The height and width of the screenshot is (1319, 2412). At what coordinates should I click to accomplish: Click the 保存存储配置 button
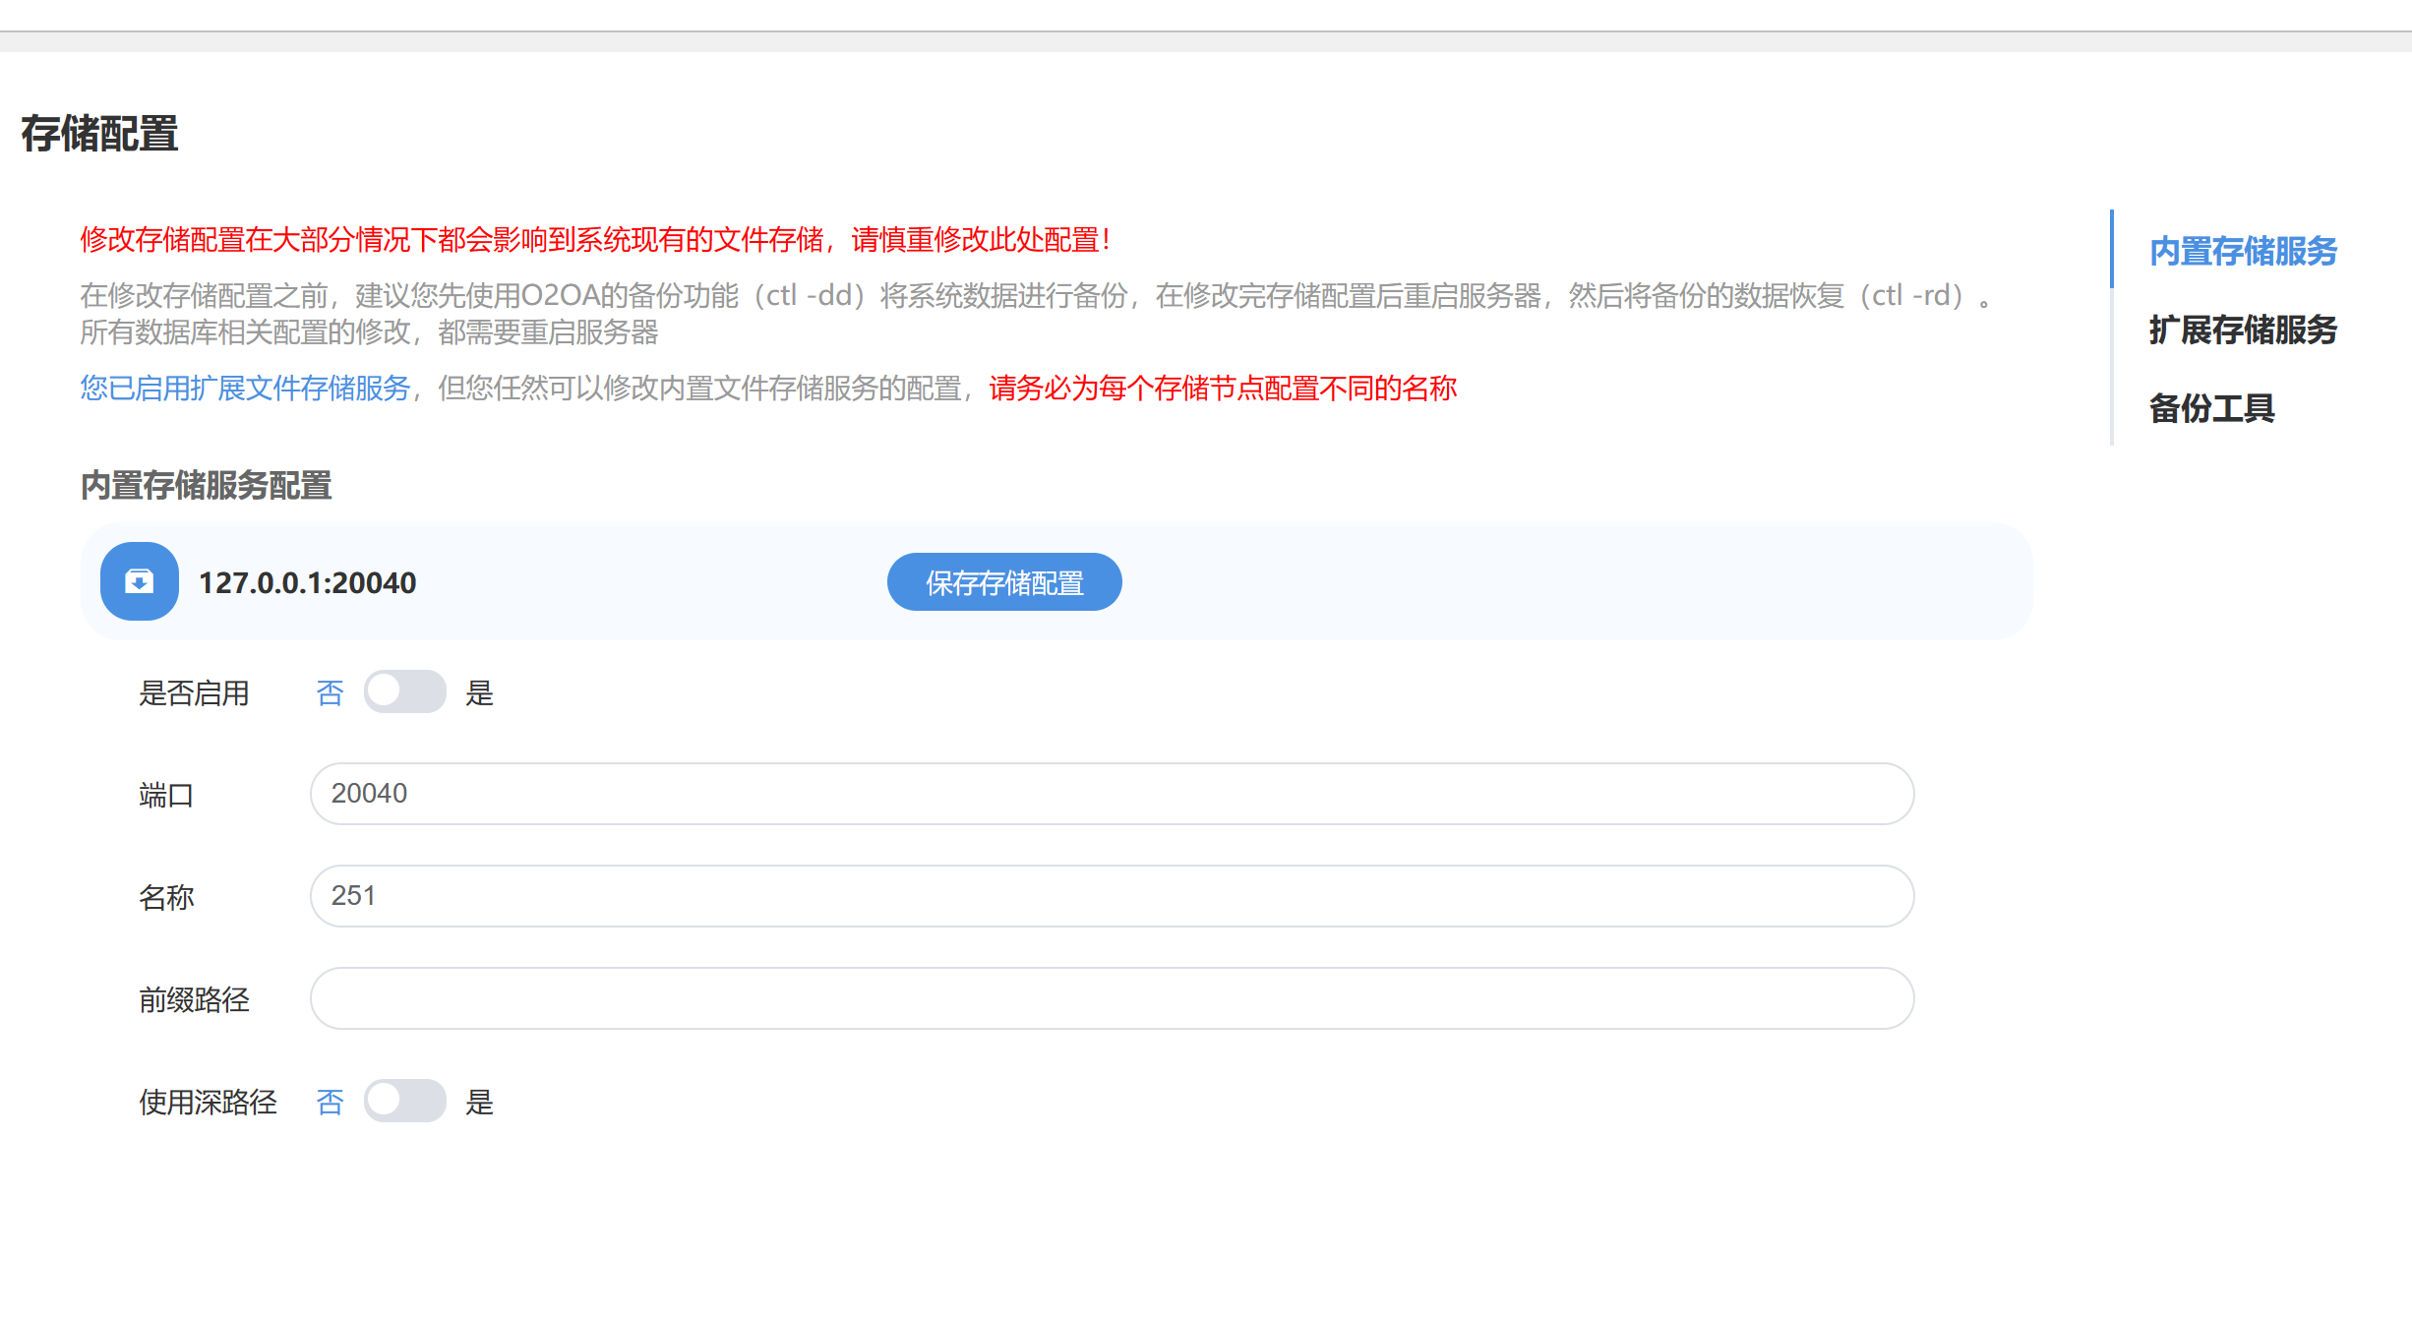click(x=1003, y=582)
